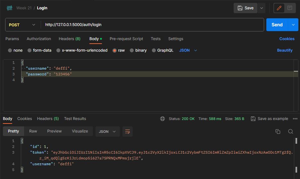Beautify the request body

285,50
